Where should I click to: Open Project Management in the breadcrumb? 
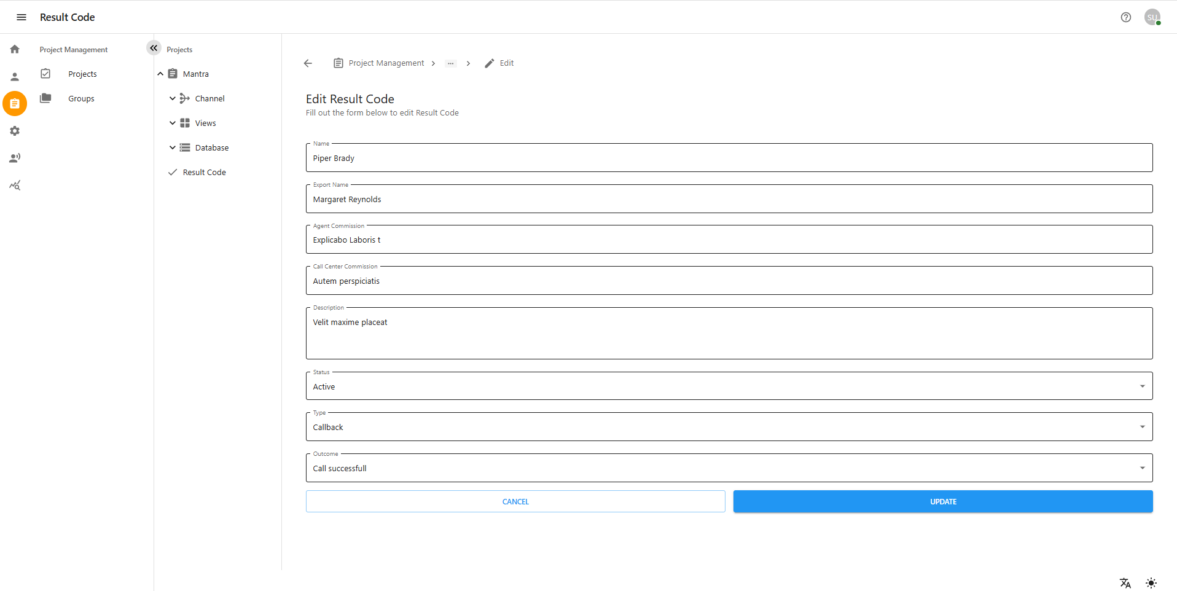(x=386, y=63)
